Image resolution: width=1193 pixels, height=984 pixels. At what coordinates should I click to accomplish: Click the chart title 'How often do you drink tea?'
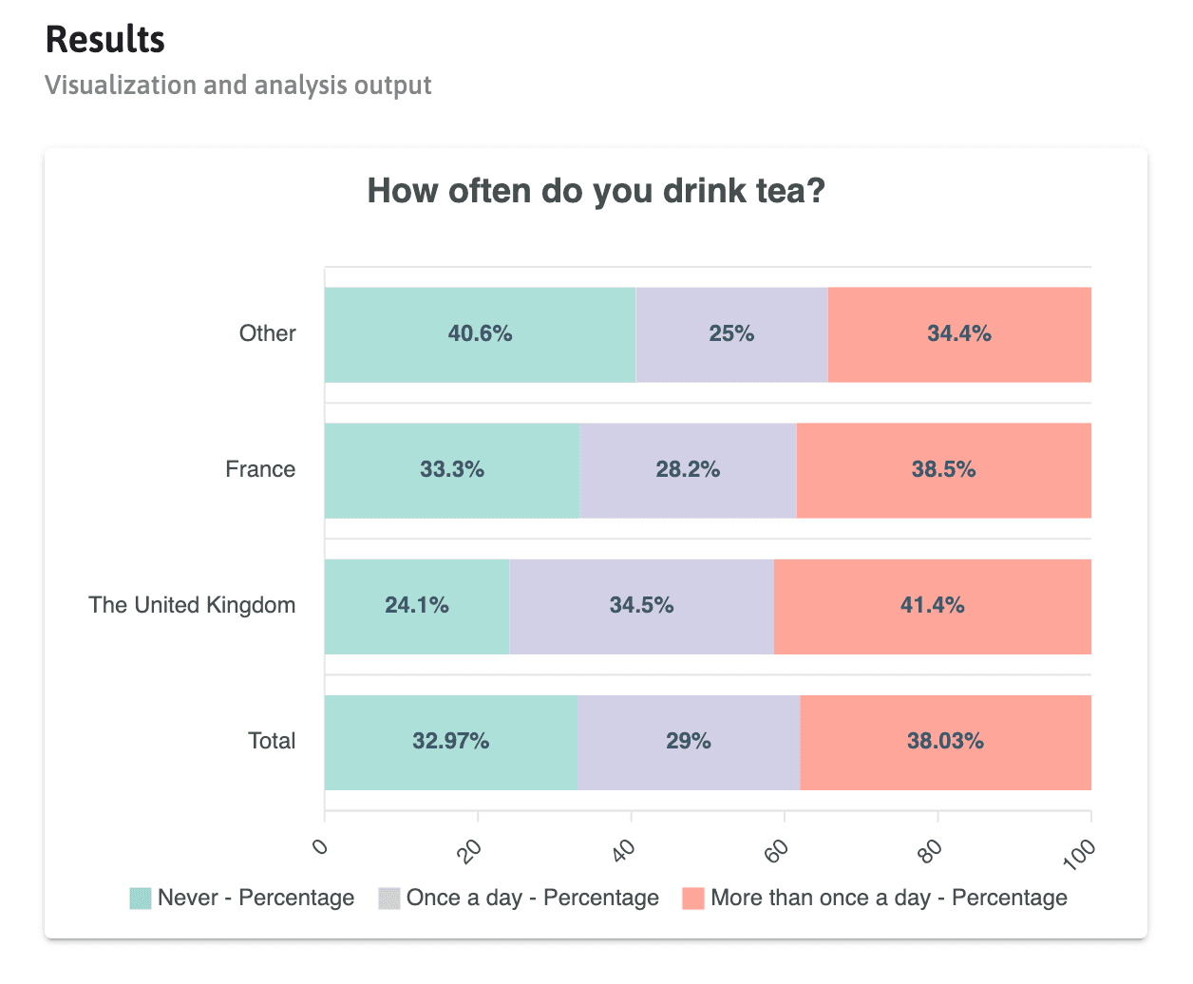point(596,191)
